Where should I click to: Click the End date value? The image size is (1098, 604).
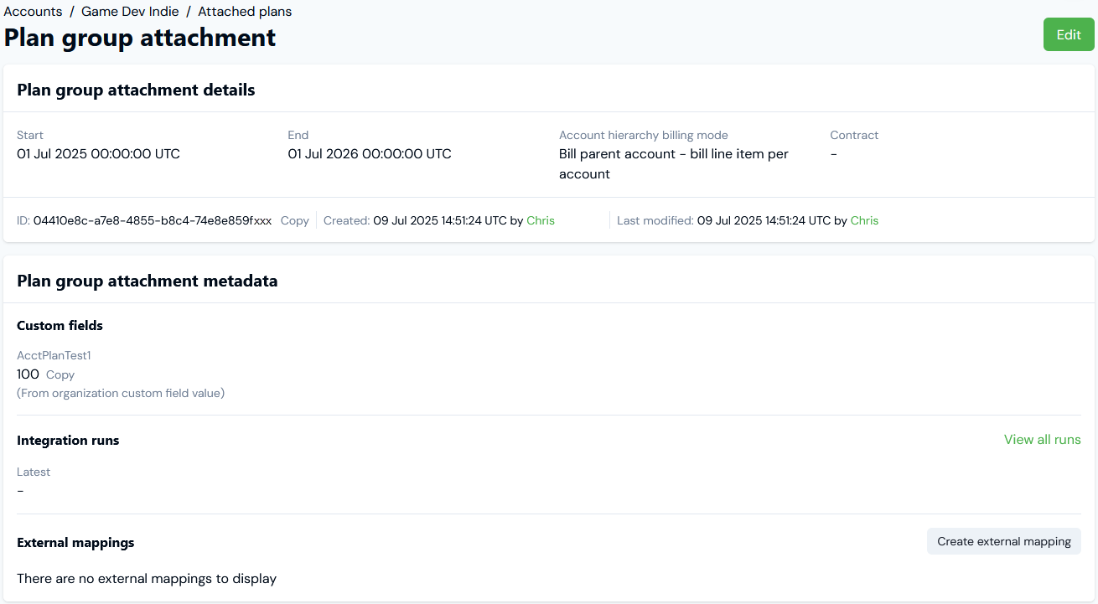370,154
